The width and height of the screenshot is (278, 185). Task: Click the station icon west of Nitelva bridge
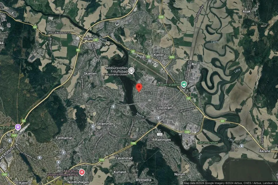click(x=113, y=107)
